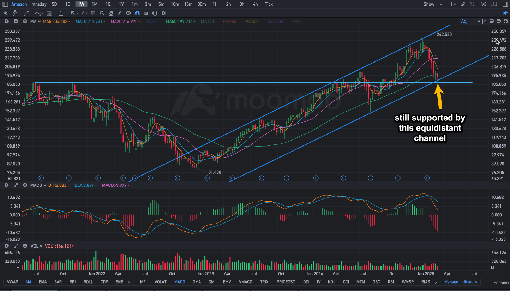Select the Aa text annotation tool
This screenshot has height=291, width=510.
[x=84, y=13]
